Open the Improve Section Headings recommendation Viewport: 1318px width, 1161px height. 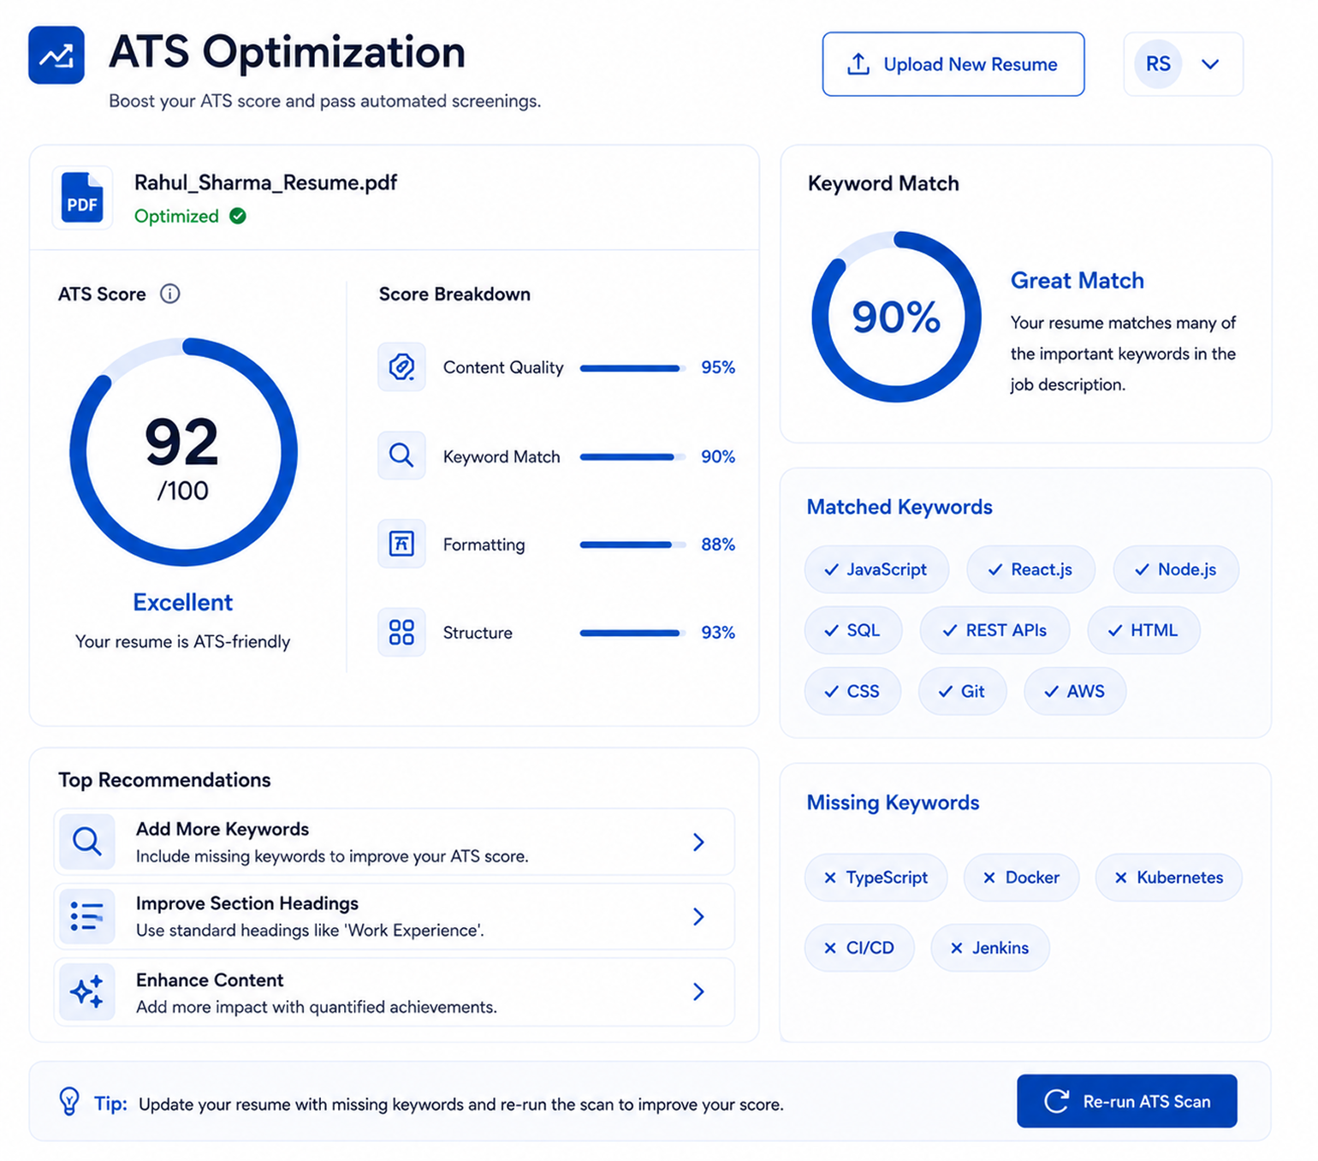click(395, 916)
